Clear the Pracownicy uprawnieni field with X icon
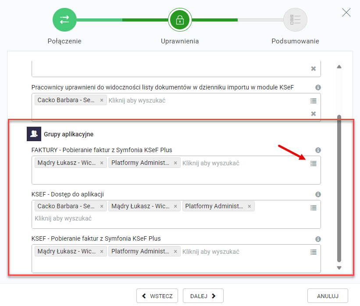 pos(313,114)
